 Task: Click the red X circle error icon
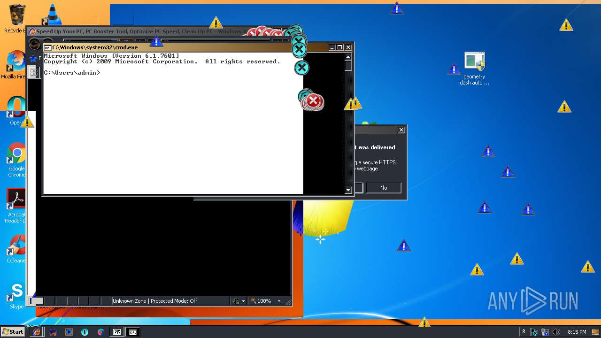(314, 101)
